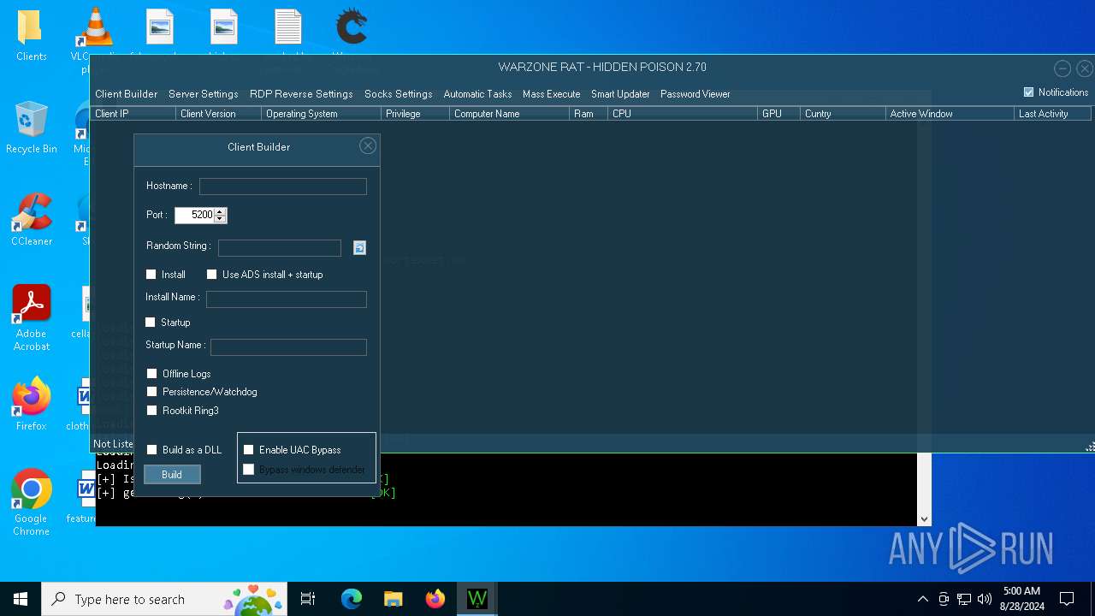Decrease the Port value with down arrow
This screenshot has height=616, width=1095.
click(x=220, y=219)
